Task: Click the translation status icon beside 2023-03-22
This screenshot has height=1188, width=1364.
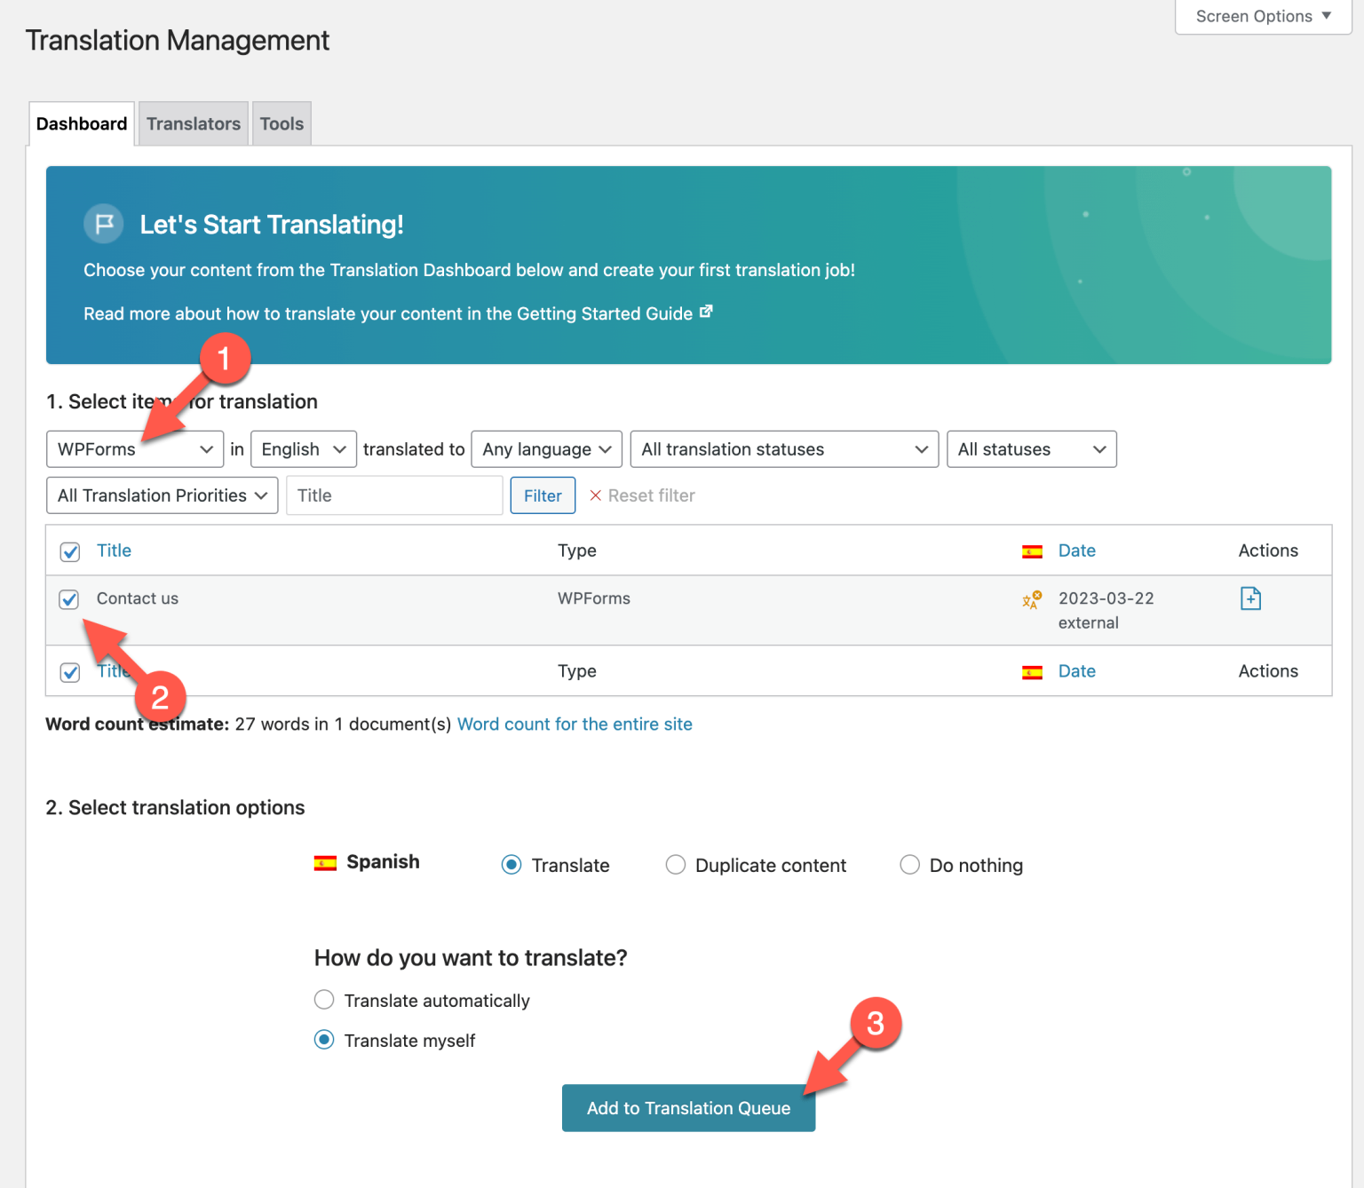Action: point(1032,599)
